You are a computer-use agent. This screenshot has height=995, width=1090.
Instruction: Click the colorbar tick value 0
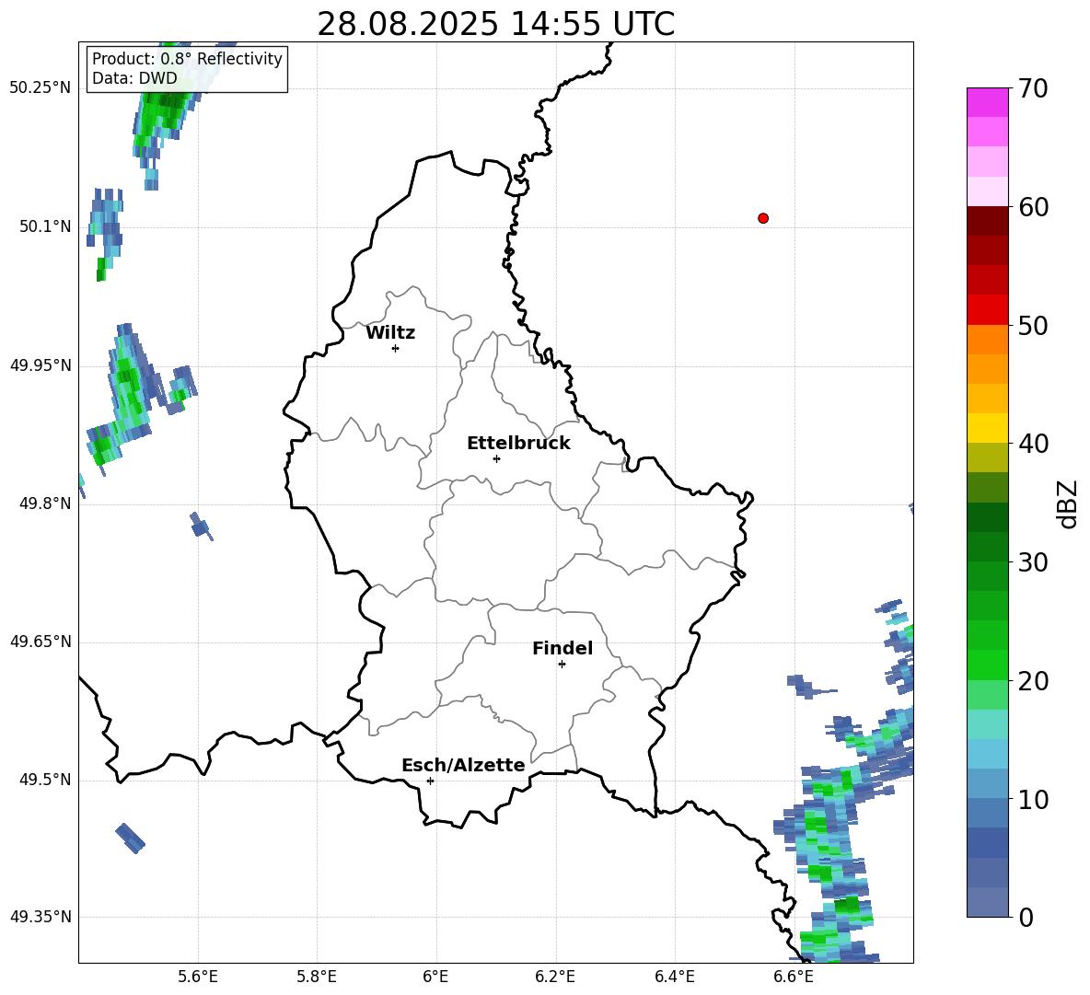tap(1026, 917)
